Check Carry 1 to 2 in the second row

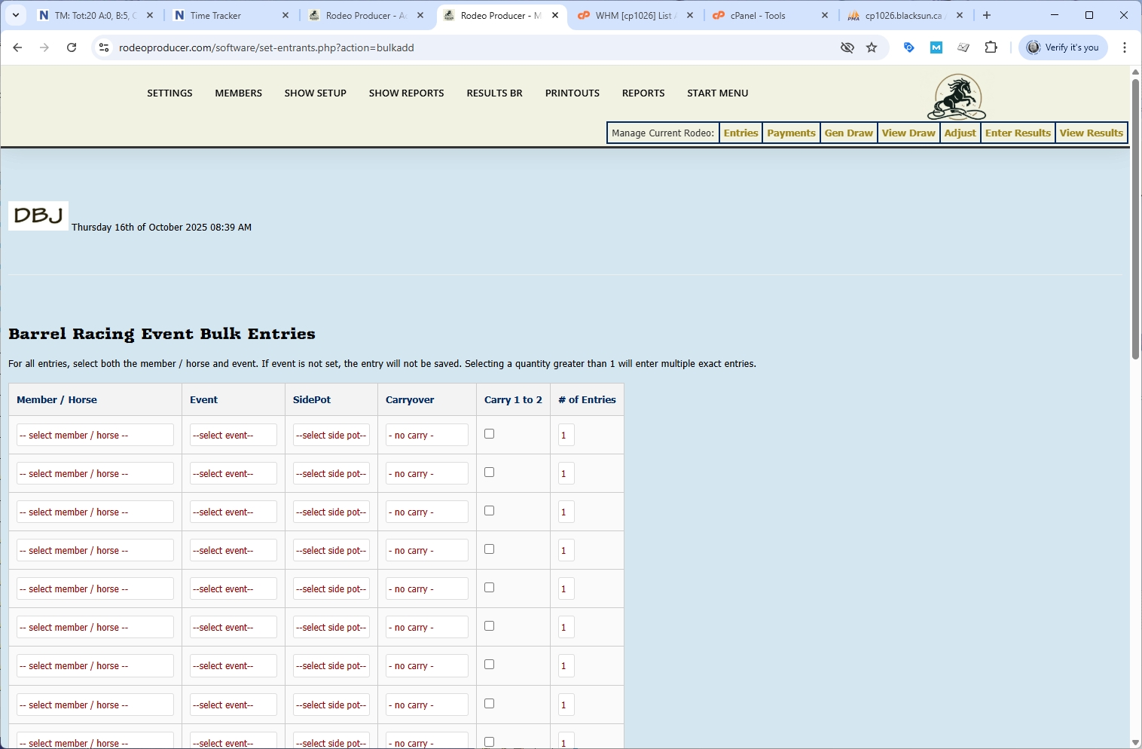tap(489, 472)
